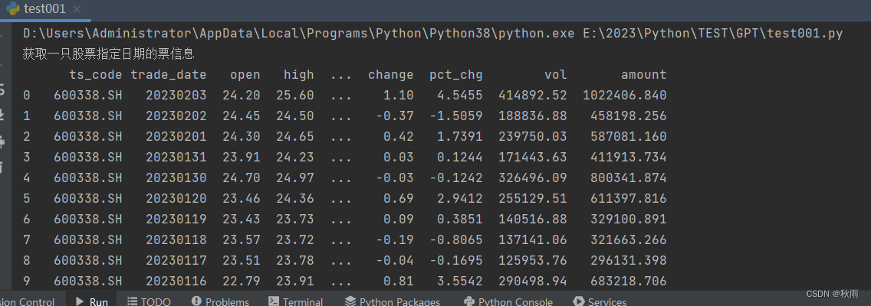Click trade date 20230117
871x306 pixels.
coord(176,260)
